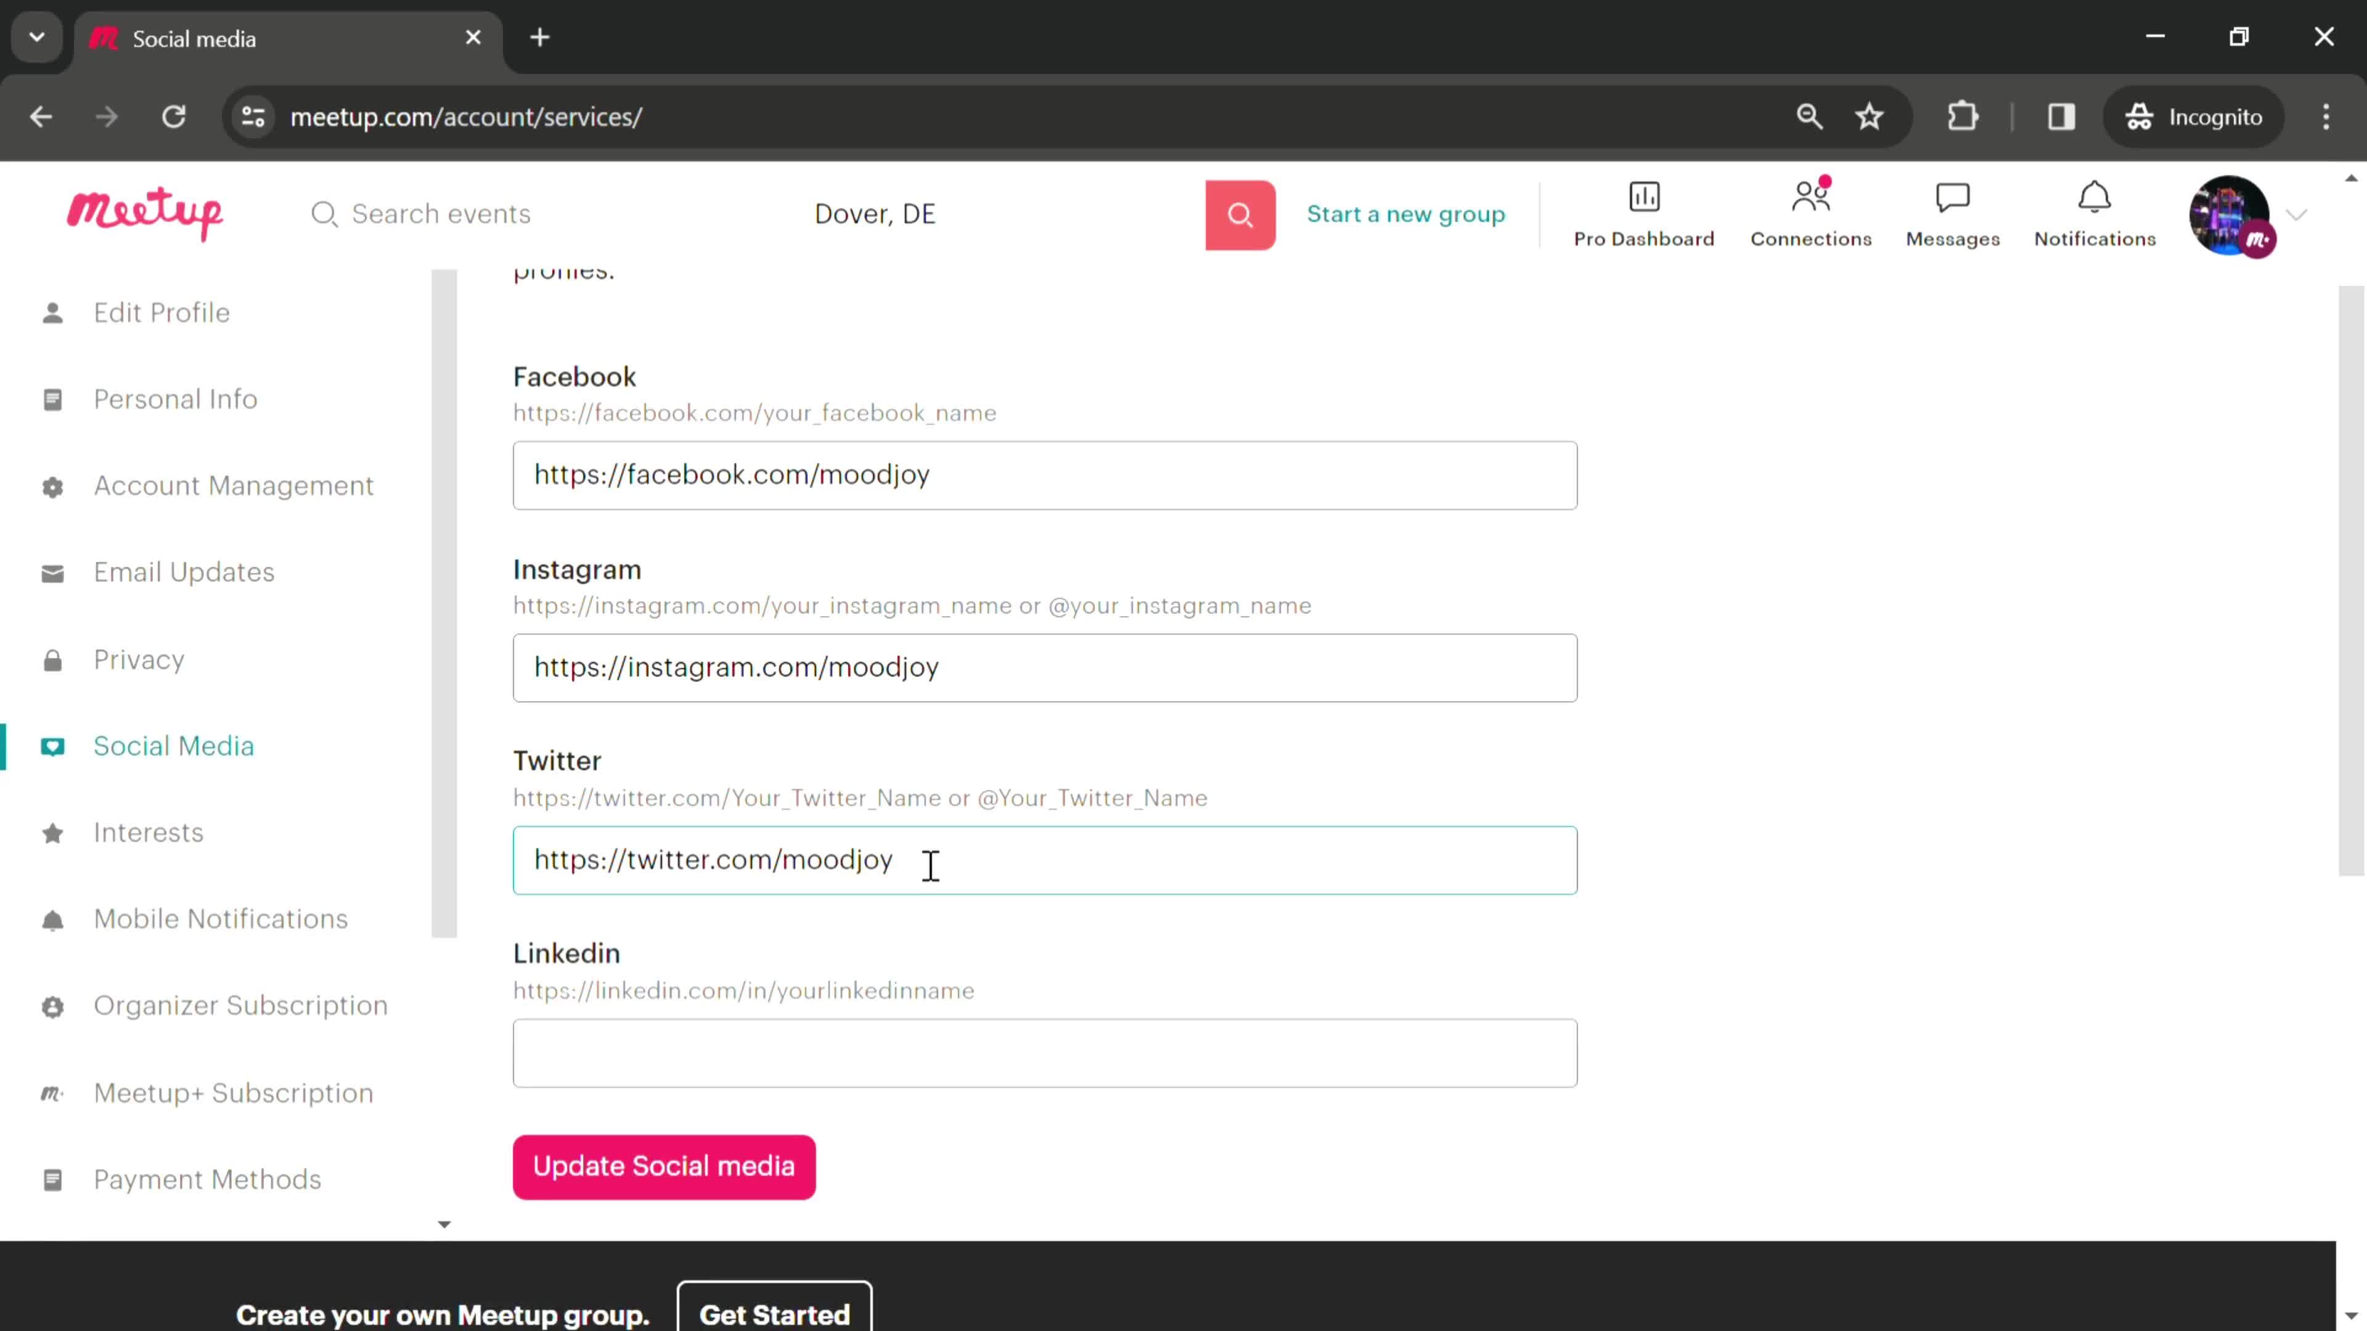This screenshot has height=1331, width=2367.
Task: Navigate to Edit Profile section
Action: [x=161, y=312]
